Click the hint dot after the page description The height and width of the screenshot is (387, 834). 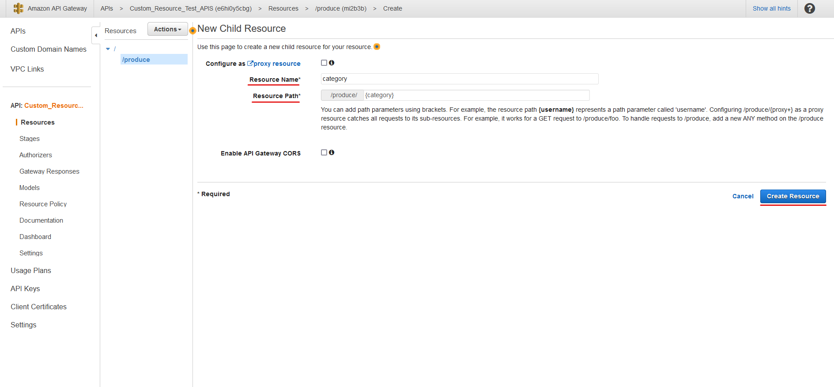(377, 47)
